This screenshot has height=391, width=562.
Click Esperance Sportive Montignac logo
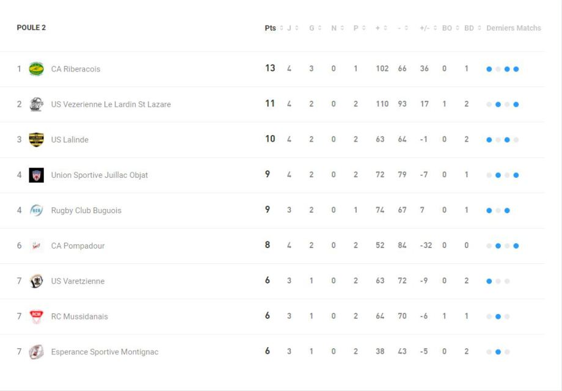36,352
